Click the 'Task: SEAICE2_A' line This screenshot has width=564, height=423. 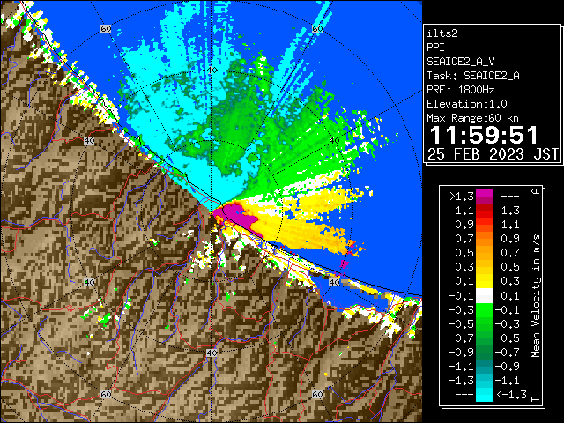coord(473,76)
